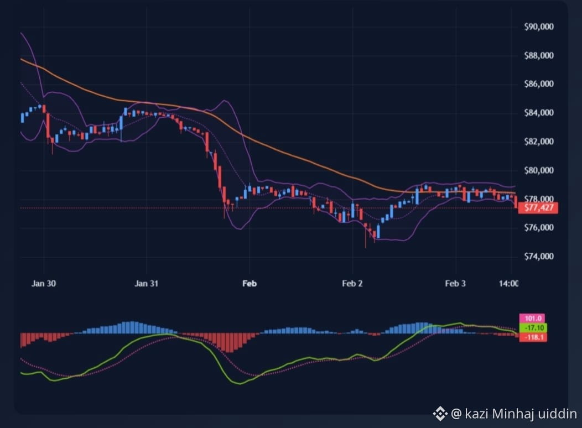The height and width of the screenshot is (428, 582).
Task: Click the $82,000 price axis label
Action: (539, 142)
